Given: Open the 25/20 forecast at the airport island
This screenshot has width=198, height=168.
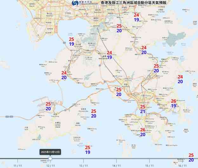Looking at the screenshot, I should tap(48, 106).
